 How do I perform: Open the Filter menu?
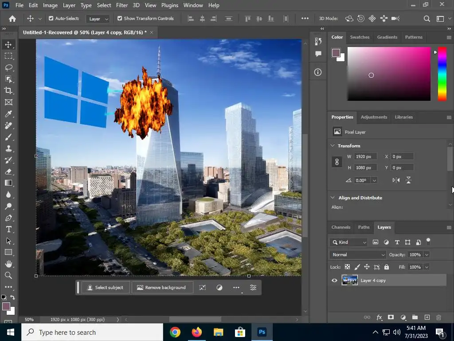(121, 5)
